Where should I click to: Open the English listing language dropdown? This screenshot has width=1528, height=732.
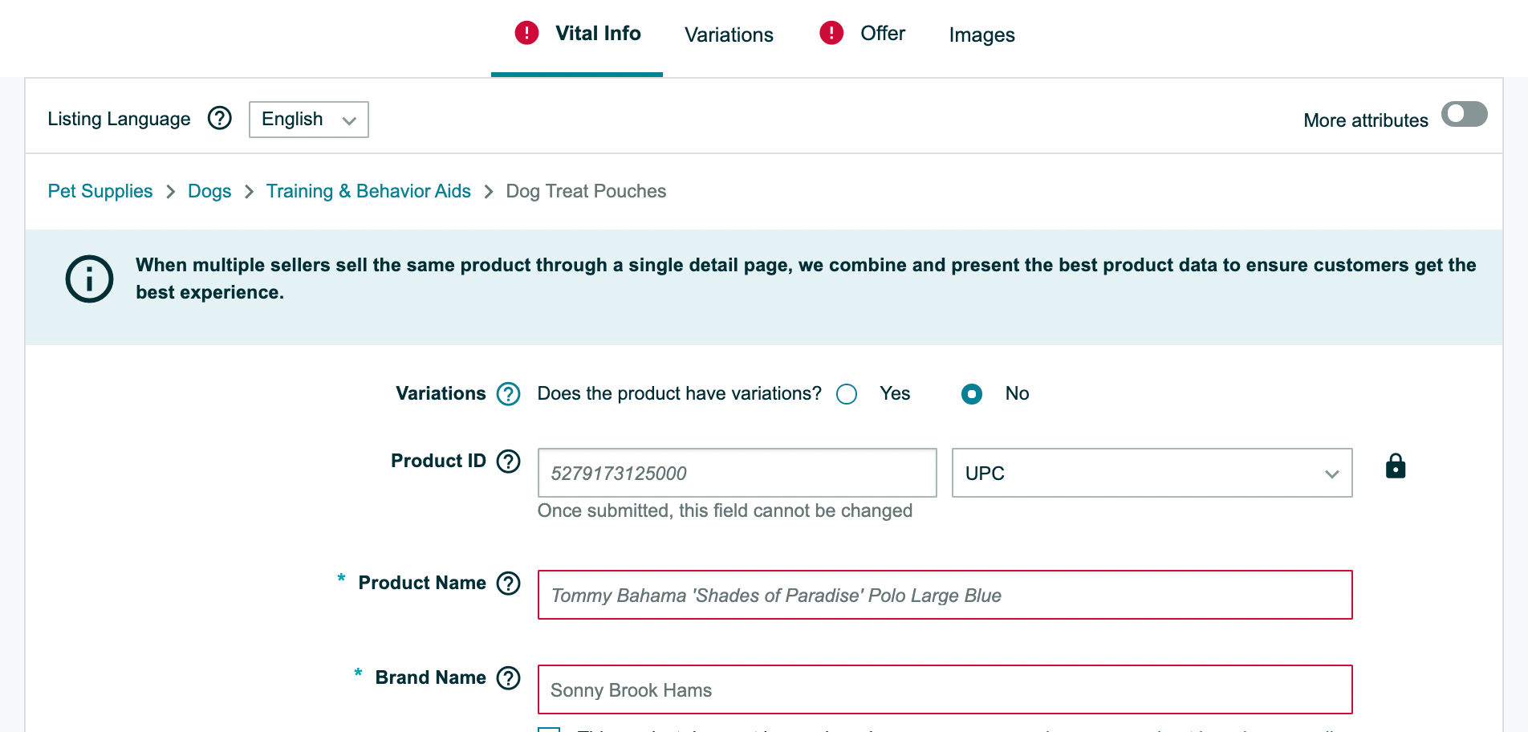point(309,120)
